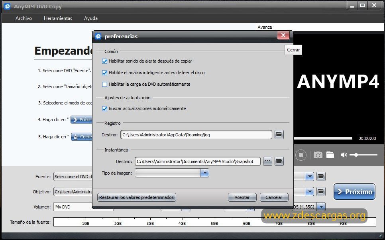Expand the D5 (4,35G) size dropdown
This screenshot has height=240, width=385.
coord(321,207)
